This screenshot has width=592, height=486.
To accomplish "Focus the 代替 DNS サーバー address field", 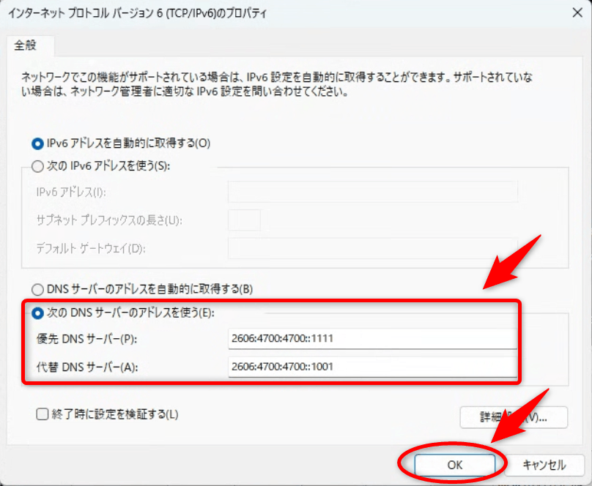I will [x=372, y=366].
